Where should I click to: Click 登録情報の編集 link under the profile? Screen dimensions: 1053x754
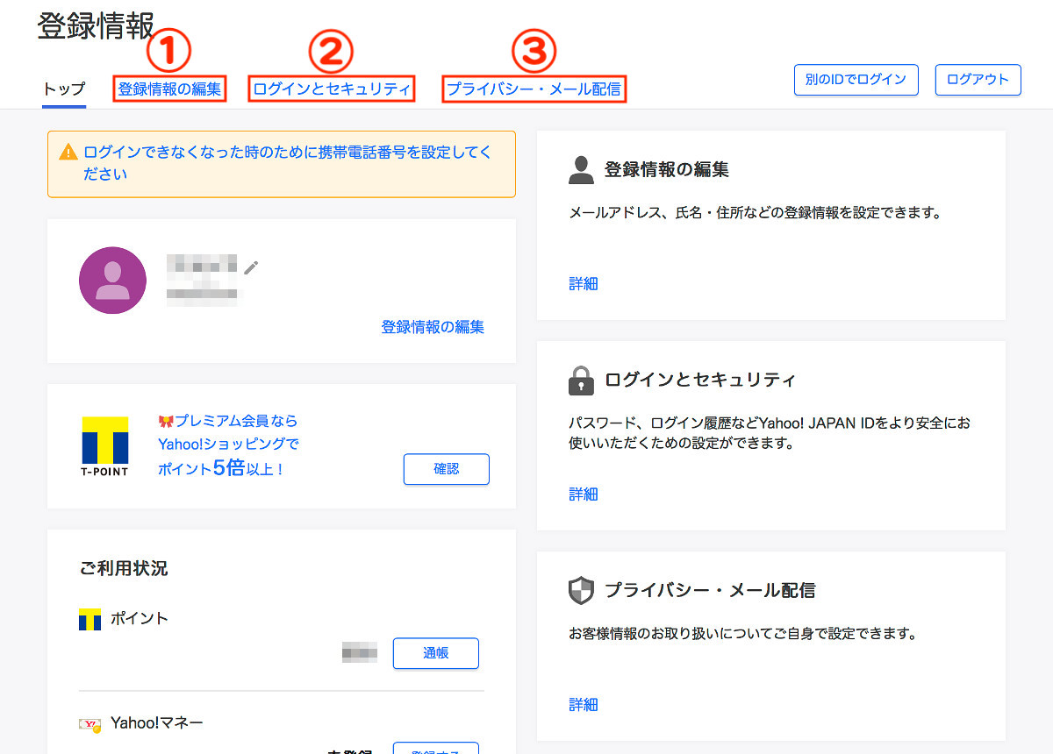tap(433, 327)
